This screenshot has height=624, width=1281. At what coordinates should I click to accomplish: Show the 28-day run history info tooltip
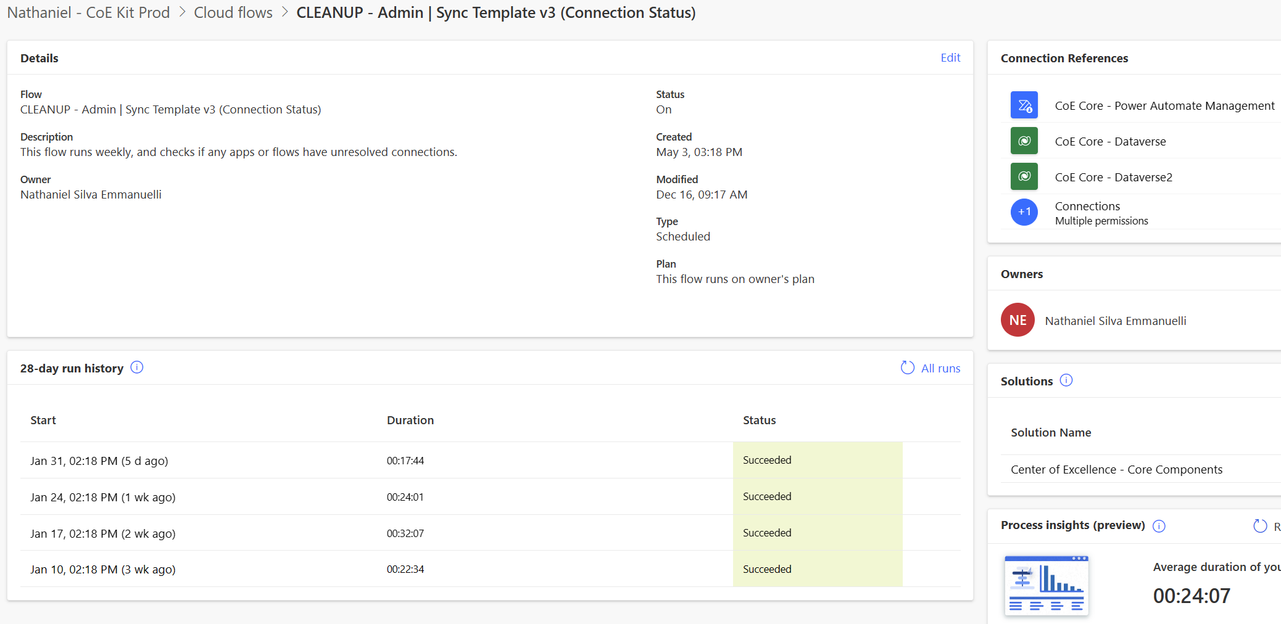click(x=137, y=367)
